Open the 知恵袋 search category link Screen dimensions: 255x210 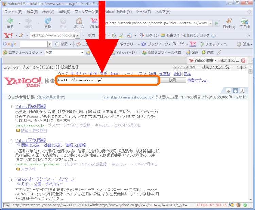click(x=165, y=74)
